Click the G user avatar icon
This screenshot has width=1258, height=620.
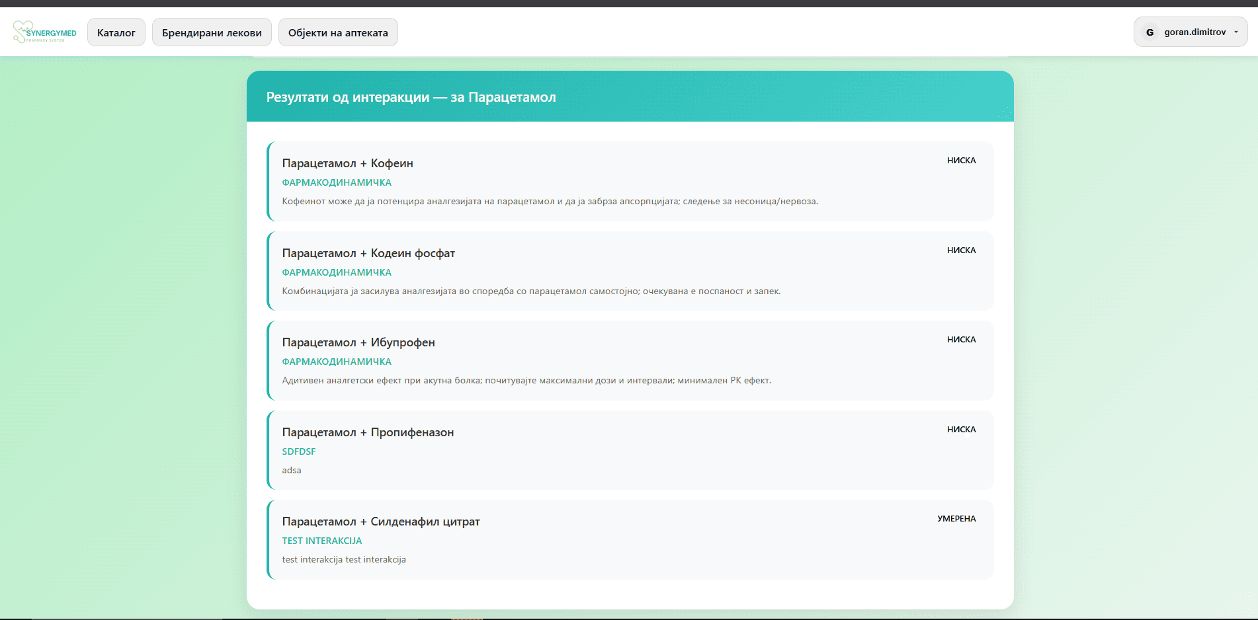(1150, 32)
